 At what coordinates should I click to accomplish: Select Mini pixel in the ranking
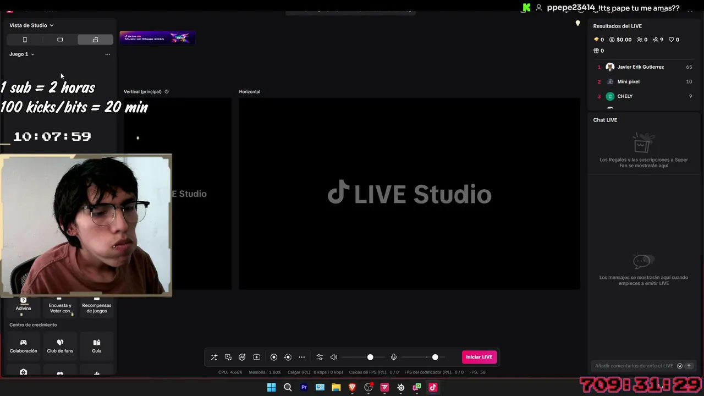coord(645,81)
